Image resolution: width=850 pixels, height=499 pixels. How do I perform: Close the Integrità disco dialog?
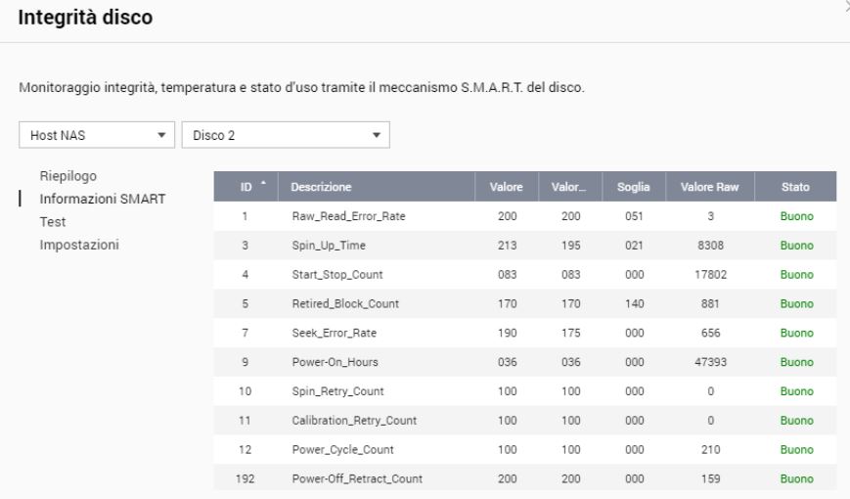coord(846,6)
